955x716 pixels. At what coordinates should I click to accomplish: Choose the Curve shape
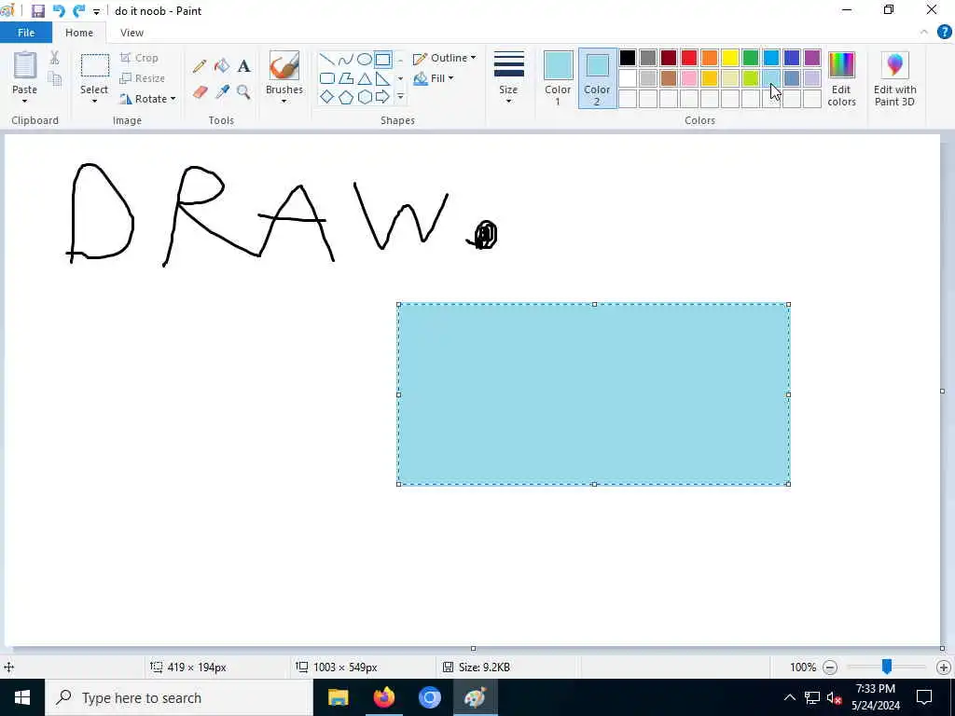click(x=345, y=60)
